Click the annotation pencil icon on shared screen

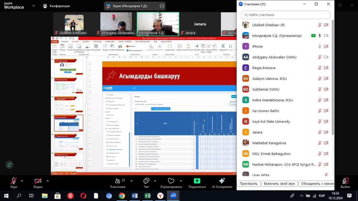point(10,165)
